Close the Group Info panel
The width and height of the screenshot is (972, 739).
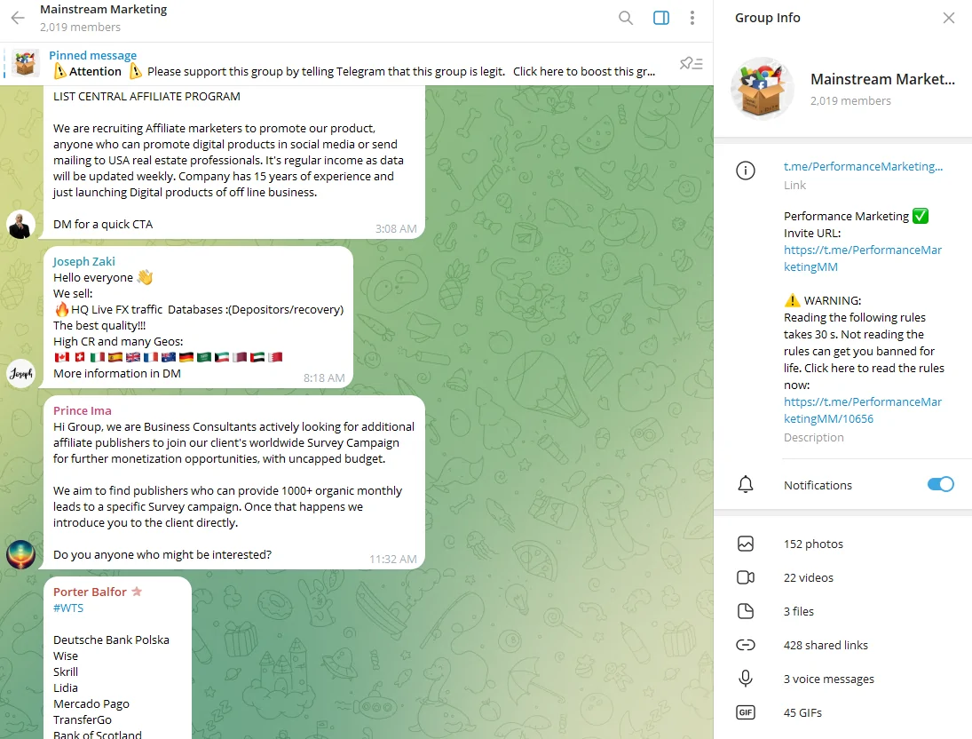coord(948,18)
